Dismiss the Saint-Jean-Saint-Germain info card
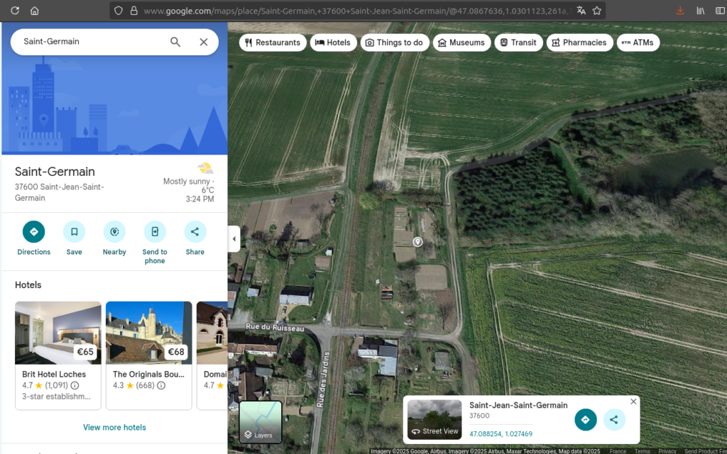 click(633, 402)
